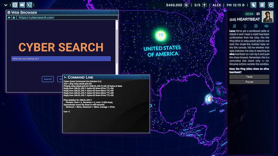Click the Search button on Cyber Search
Viewport: 278px width, 156px height.
pyautogui.click(x=48, y=79)
